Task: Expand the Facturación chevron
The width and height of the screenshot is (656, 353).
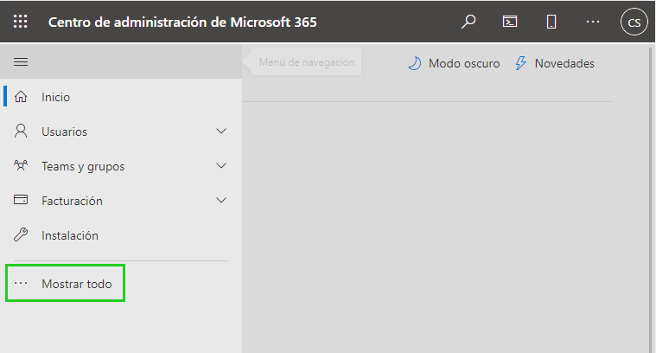Action: click(x=221, y=200)
